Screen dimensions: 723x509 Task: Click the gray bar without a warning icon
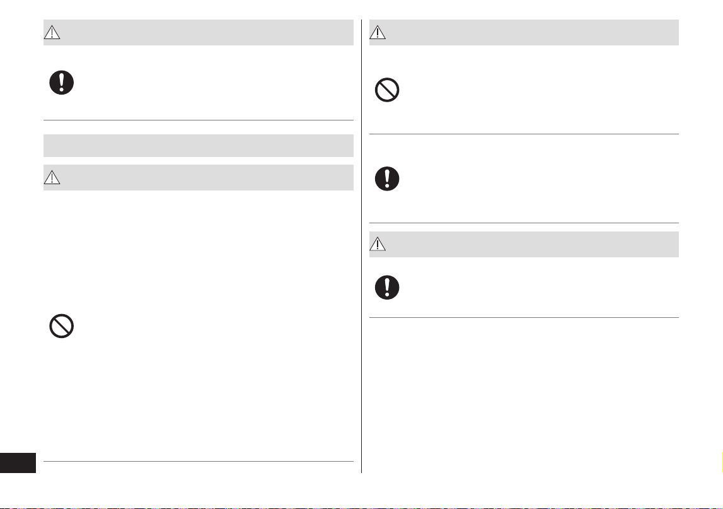(199, 146)
